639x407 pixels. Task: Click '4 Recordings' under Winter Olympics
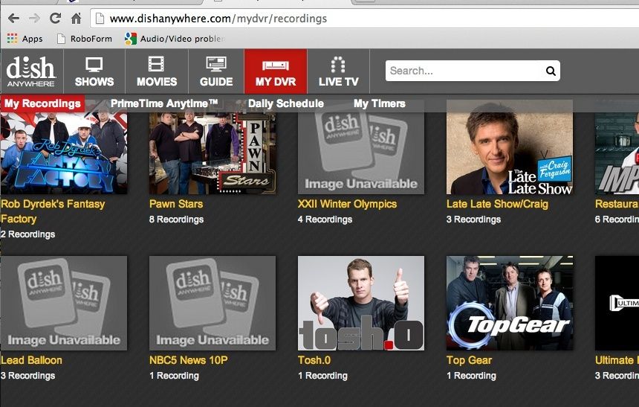pos(325,219)
